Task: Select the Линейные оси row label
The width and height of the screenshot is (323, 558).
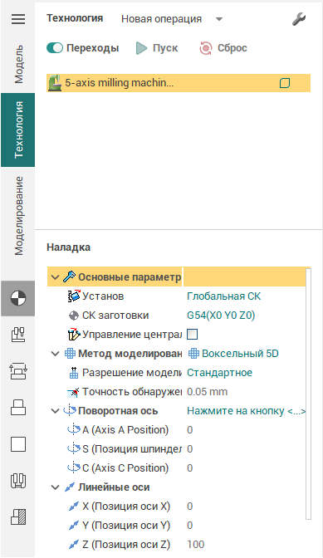Action: tap(114, 487)
